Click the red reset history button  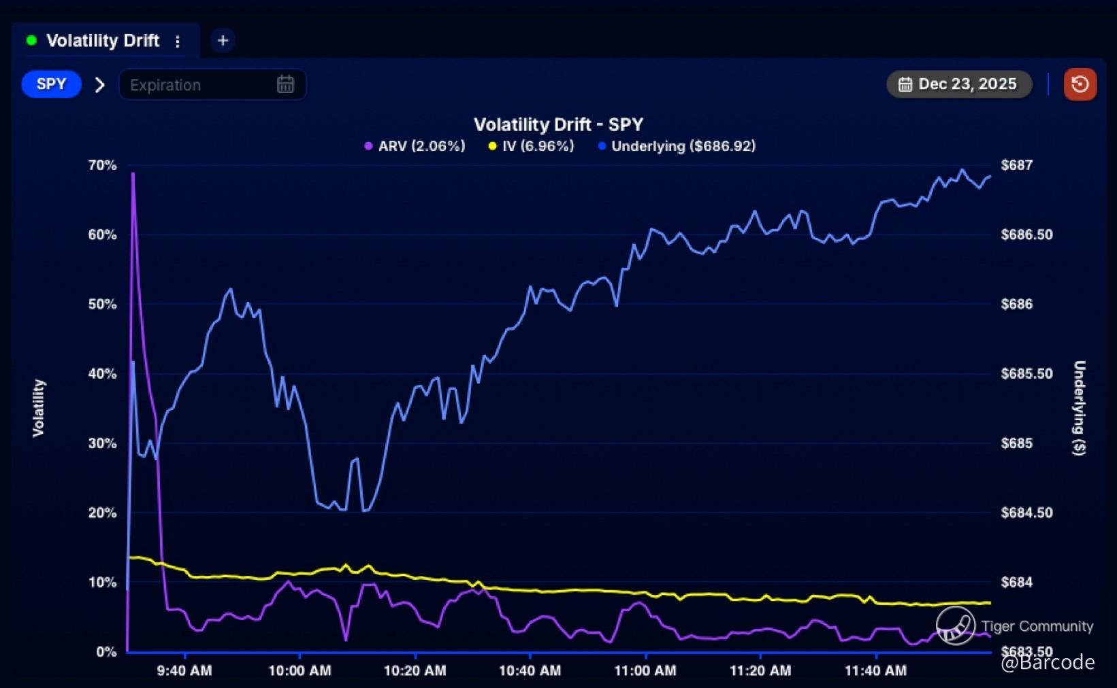[1080, 84]
